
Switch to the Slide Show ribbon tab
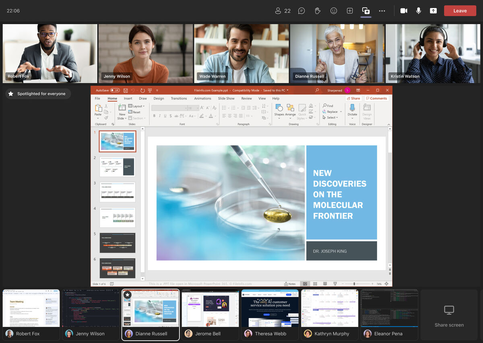(x=226, y=99)
